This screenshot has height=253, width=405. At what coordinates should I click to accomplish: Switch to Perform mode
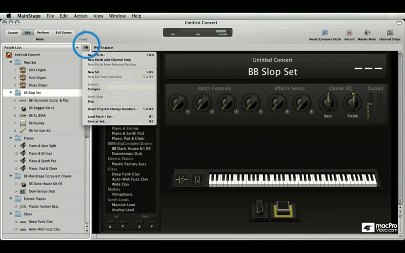[43, 32]
